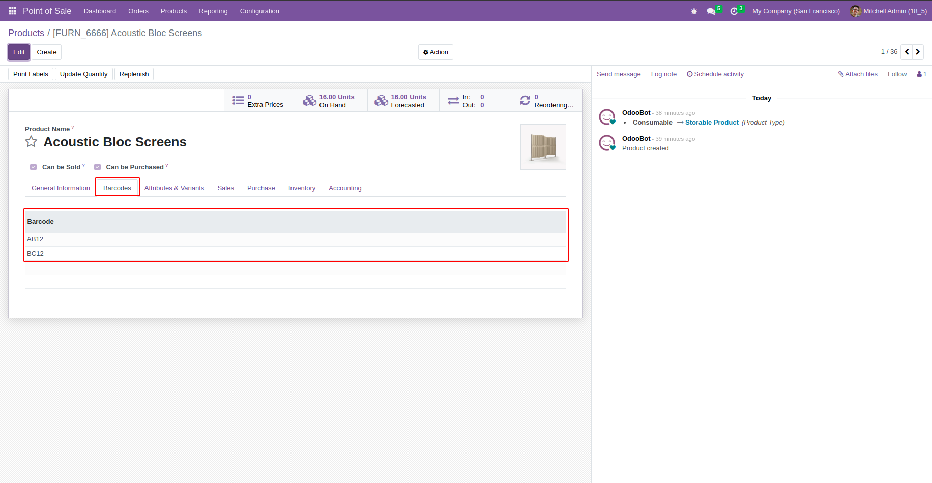Click Acoustic Bloc Screens product name

click(115, 142)
